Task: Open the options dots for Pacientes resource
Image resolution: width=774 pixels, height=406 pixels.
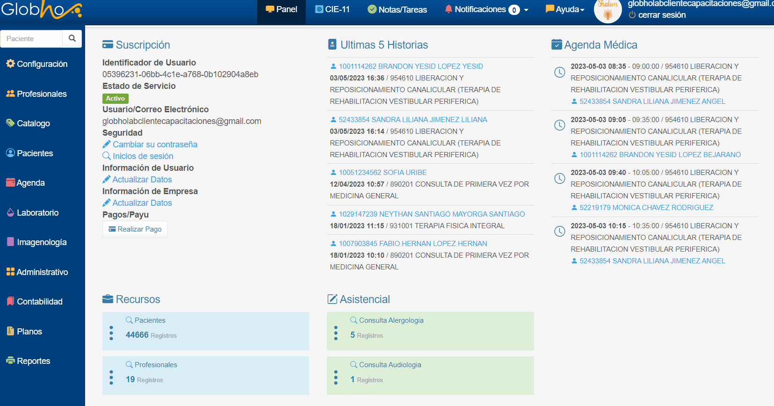Action: [x=111, y=333]
